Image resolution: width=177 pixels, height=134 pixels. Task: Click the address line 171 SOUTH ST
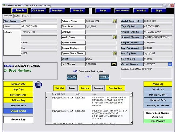pyautogui.click(x=39, y=32)
